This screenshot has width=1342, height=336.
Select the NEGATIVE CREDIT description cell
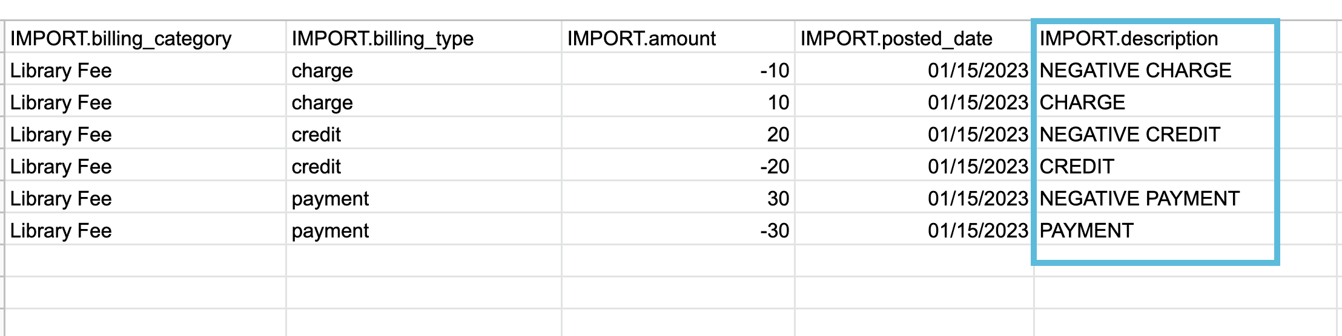pyautogui.click(x=1154, y=135)
